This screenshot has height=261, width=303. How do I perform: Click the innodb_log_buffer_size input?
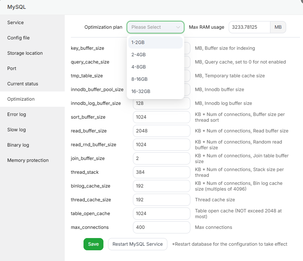162,103
